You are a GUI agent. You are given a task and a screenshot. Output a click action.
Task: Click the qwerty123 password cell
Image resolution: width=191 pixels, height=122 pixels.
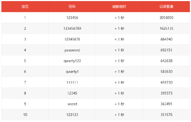click(72, 61)
